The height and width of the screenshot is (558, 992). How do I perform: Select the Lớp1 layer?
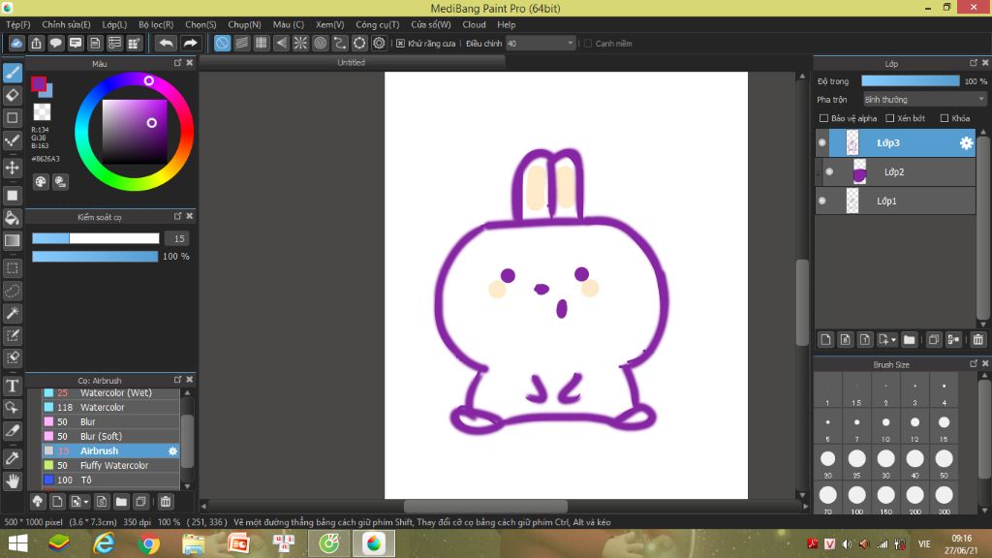click(896, 201)
